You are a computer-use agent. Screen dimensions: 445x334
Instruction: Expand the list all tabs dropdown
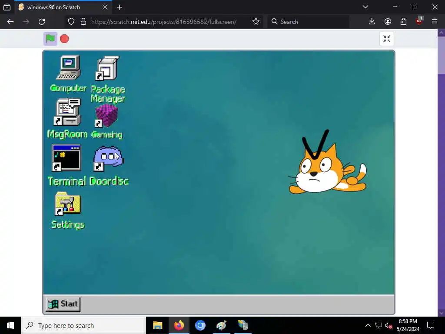365,7
